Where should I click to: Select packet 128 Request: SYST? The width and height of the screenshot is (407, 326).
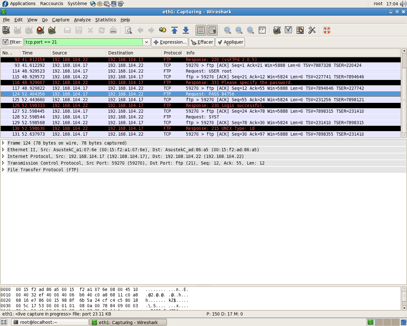(201, 117)
